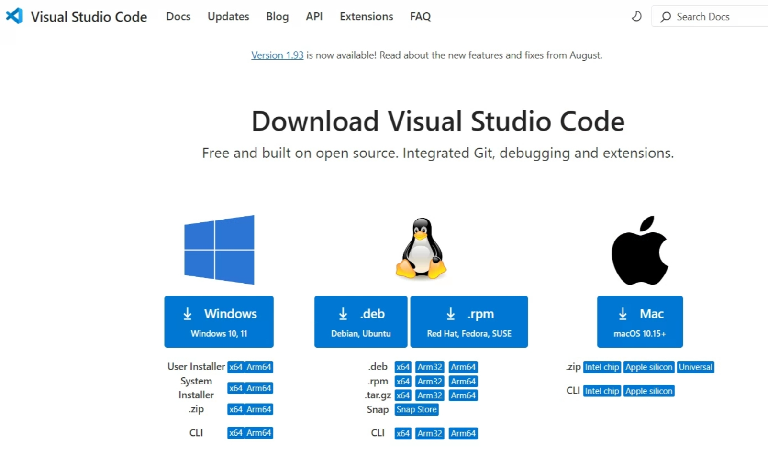Select Arm32 in Linux .tar.gz row
768x461 pixels.
pos(430,395)
